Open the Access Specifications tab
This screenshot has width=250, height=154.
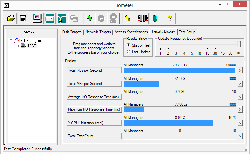coord(131,32)
